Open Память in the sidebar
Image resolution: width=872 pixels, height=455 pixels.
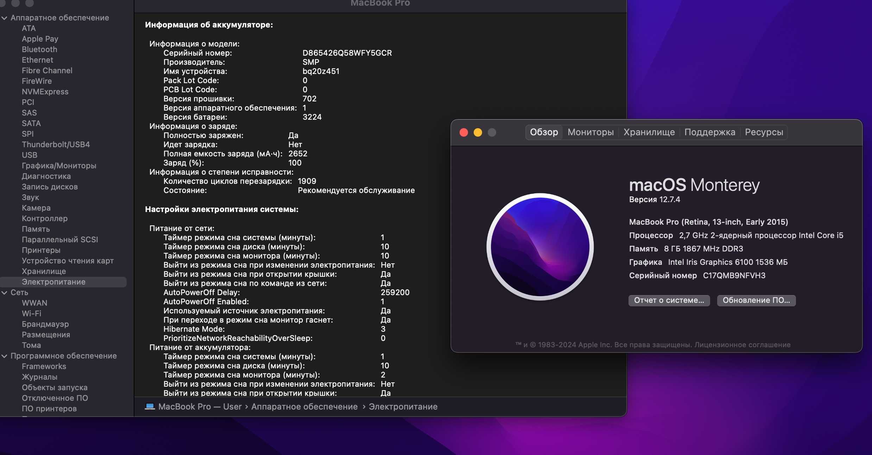(x=36, y=229)
